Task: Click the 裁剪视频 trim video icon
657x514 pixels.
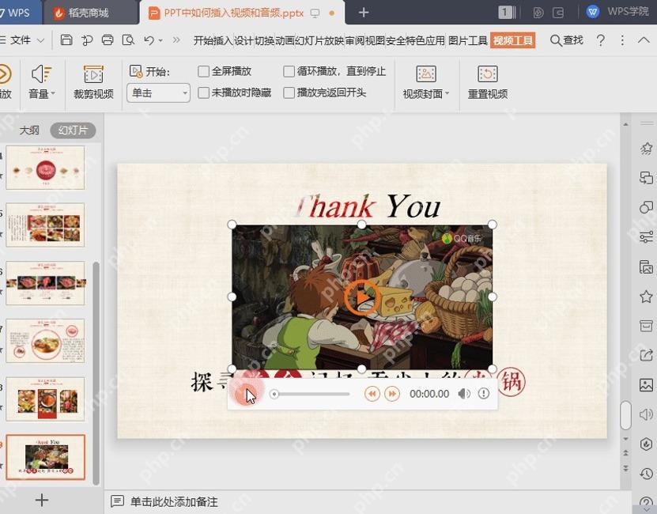Action: click(93, 74)
